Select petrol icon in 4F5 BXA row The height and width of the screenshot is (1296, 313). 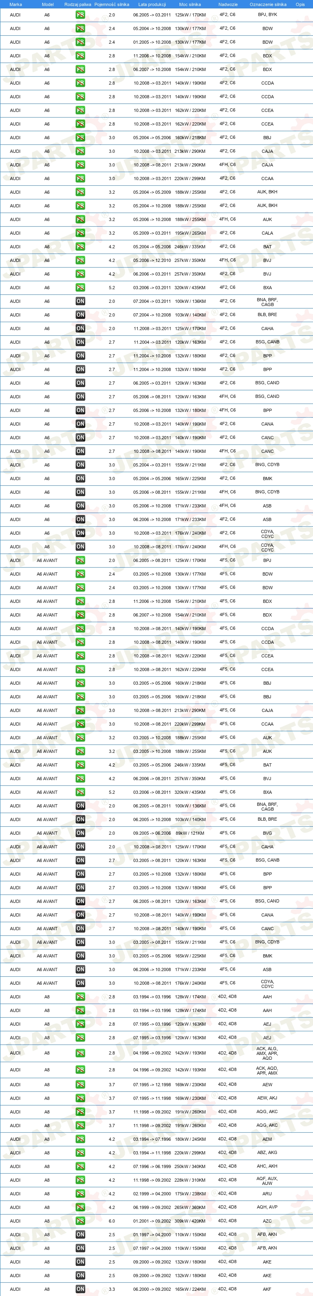coord(80,792)
